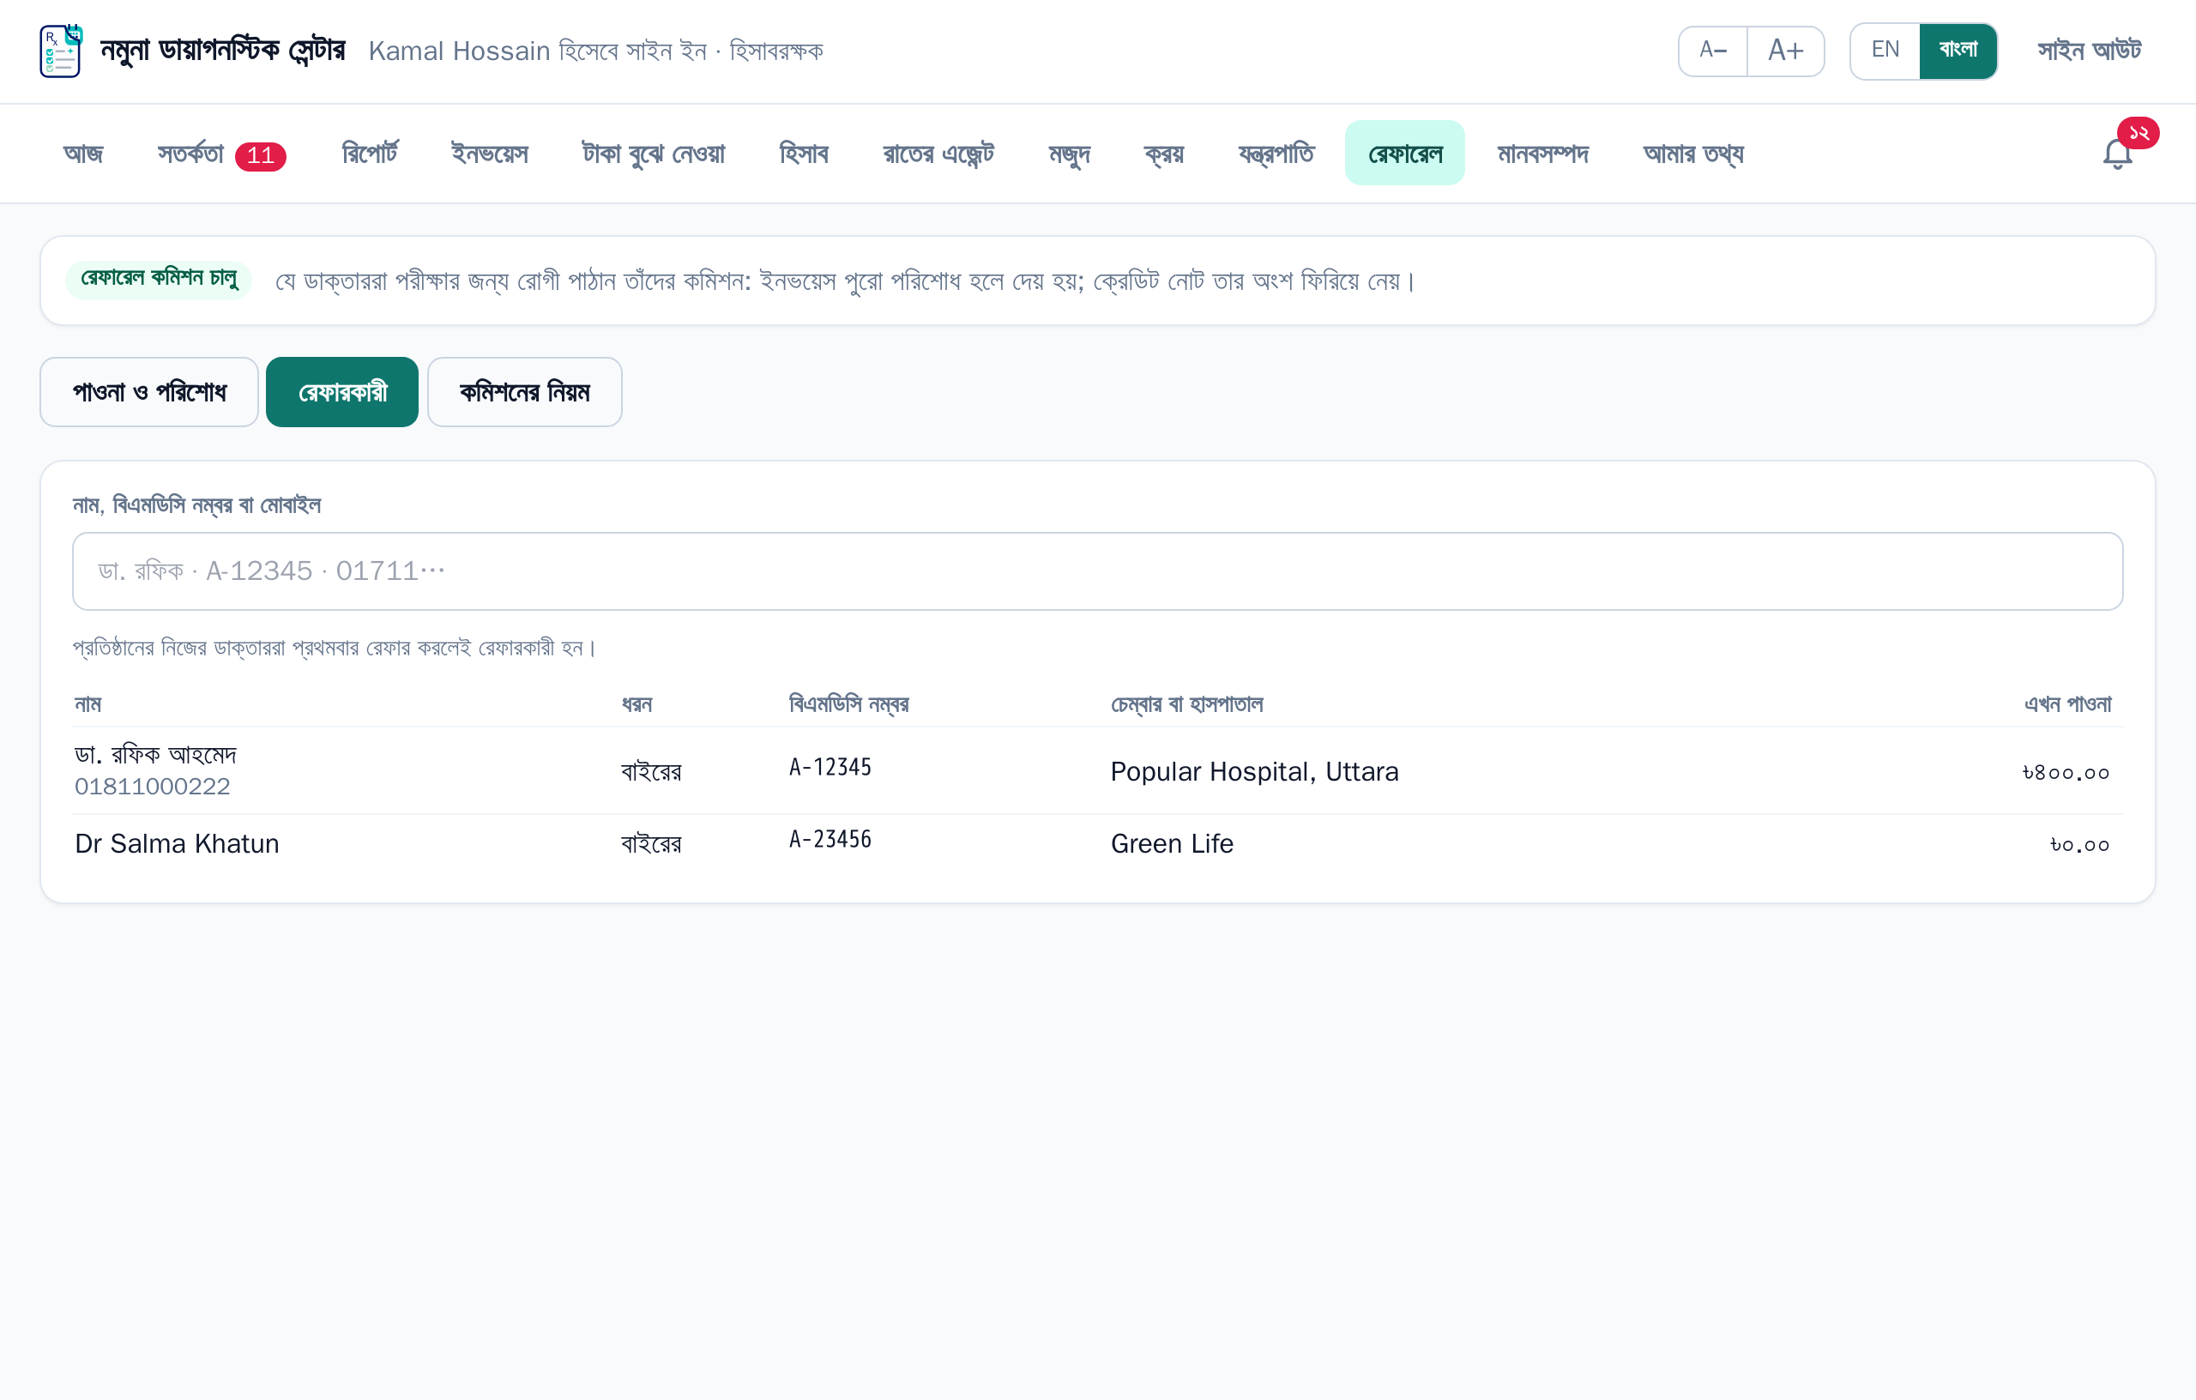This screenshot has height=1400, width=2196.
Task: Click the Green Life chamber cell
Action: [1172, 843]
